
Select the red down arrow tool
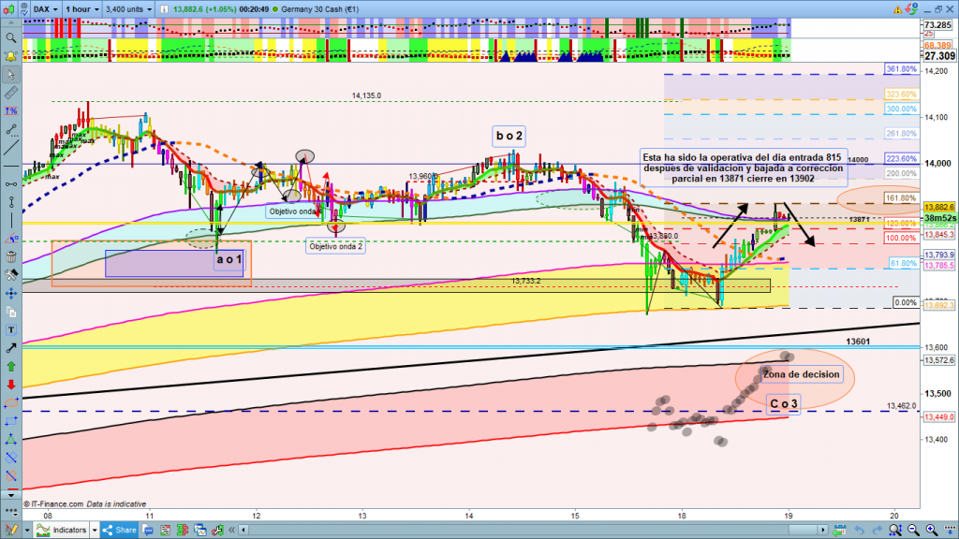click(10, 384)
